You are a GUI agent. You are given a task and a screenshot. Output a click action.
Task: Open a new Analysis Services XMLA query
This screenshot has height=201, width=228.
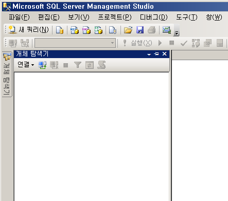tap(98, 30)
